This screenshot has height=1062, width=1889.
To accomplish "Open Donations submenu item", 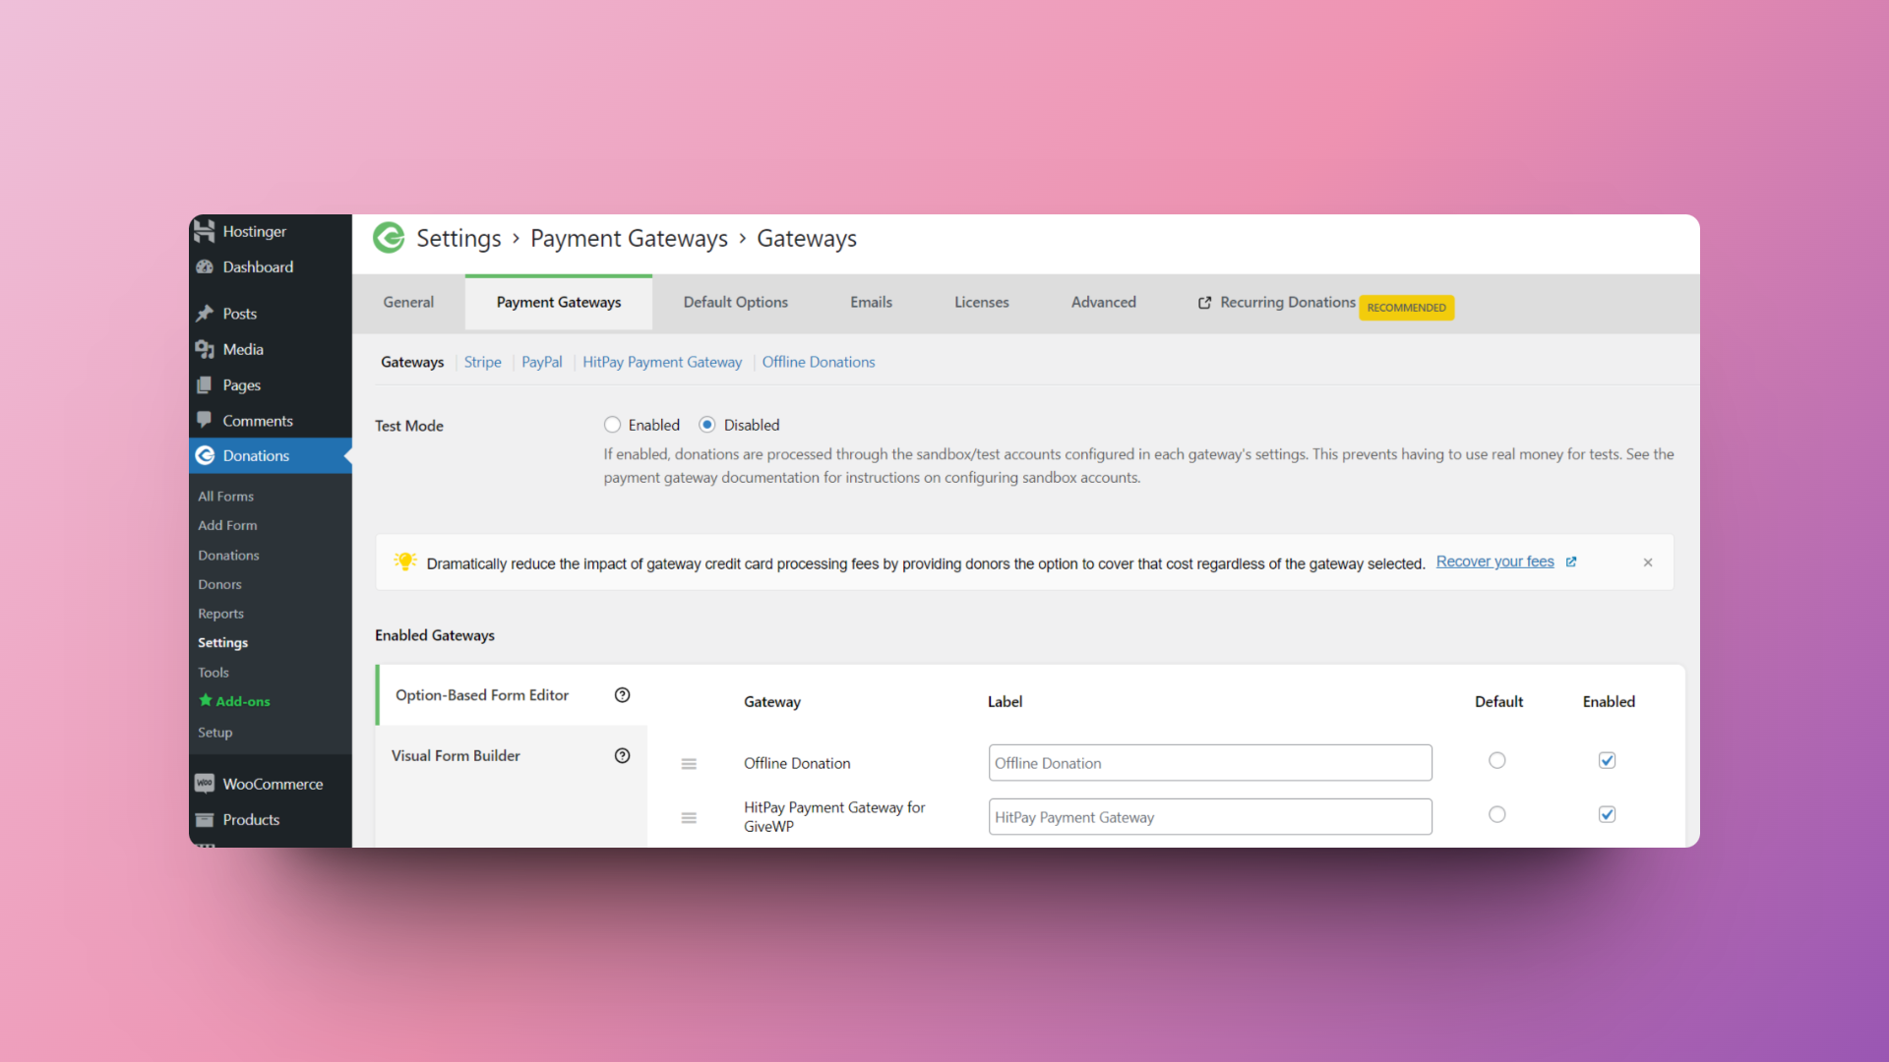I will point(228,556).
